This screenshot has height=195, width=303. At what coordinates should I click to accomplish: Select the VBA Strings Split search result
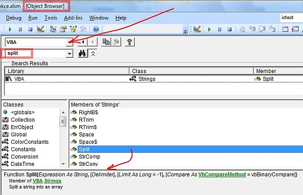(154, 79)
